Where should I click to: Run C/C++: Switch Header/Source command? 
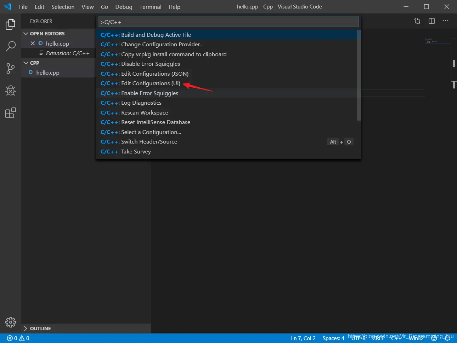tap(226, 142)
